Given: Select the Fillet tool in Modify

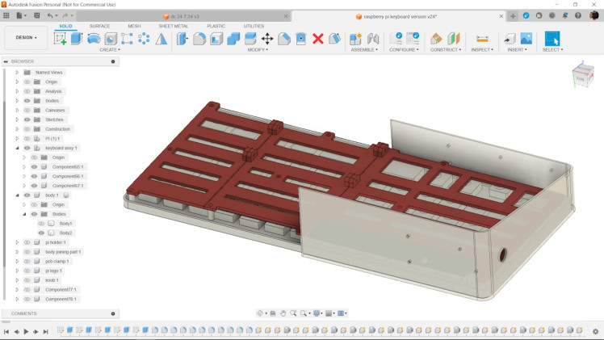Looking at the screenshot, I should point(199,38).
